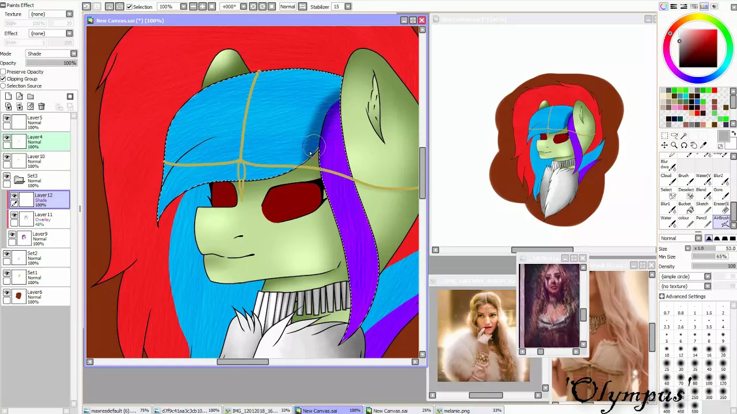Open the Effect dropdown

pos(51,33)
